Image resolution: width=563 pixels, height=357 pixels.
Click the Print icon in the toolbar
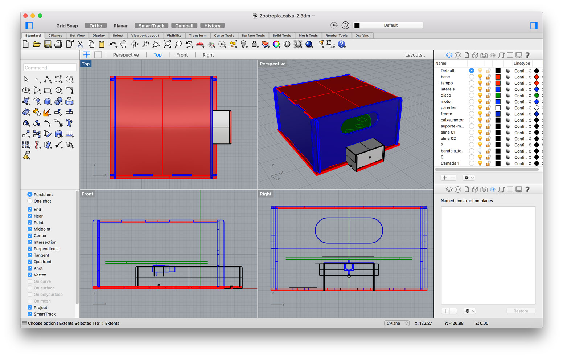pyautogui.click(x=58, y=44)
